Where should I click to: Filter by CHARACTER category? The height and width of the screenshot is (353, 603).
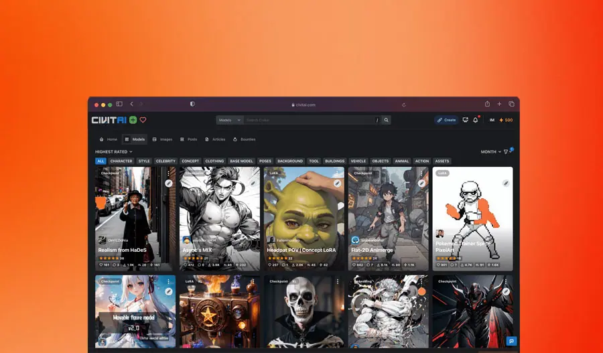(121, 161)
